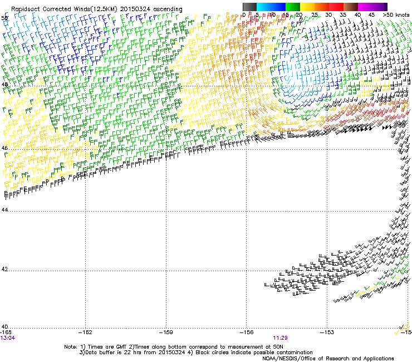Click the '>50 knots' legend label

(396, 15)
